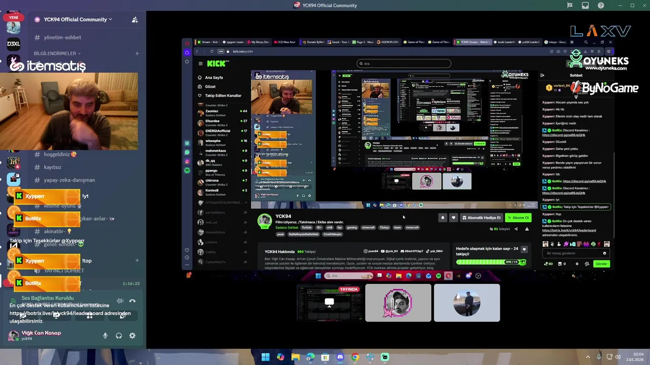Open the KontesB channel in Kick sidebar
Screen dimensions: 650x365
pyautogui.click(x=222, y=192)
